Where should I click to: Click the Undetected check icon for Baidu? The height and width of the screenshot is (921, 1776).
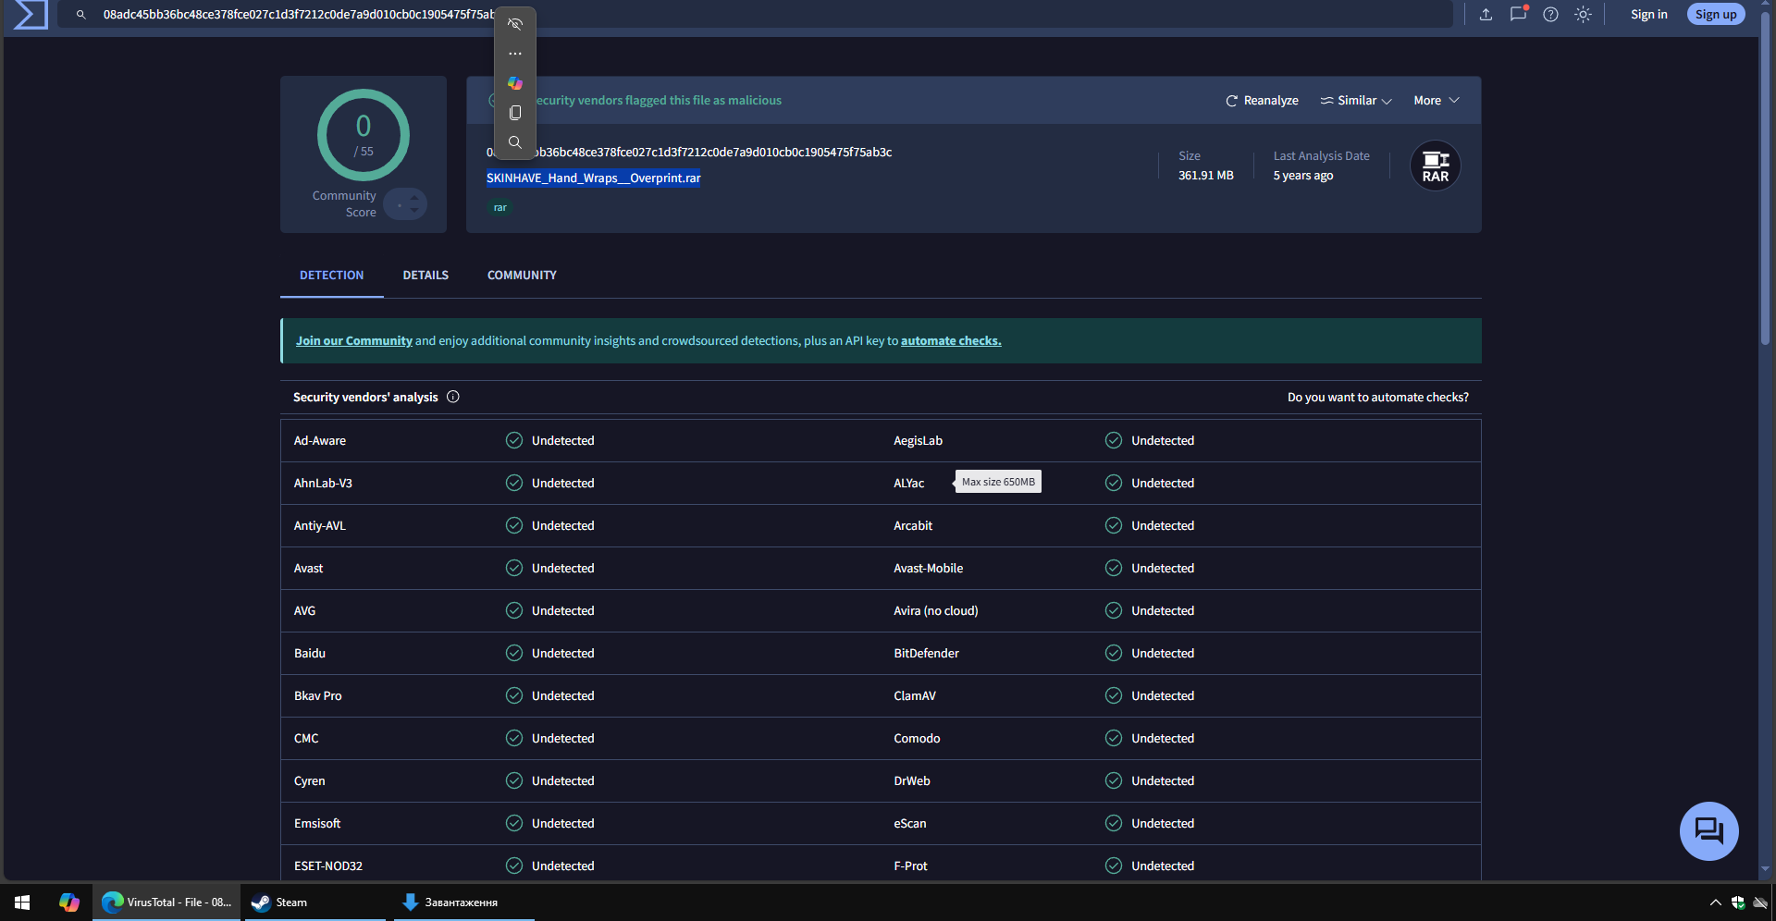(x=514, y=653)
